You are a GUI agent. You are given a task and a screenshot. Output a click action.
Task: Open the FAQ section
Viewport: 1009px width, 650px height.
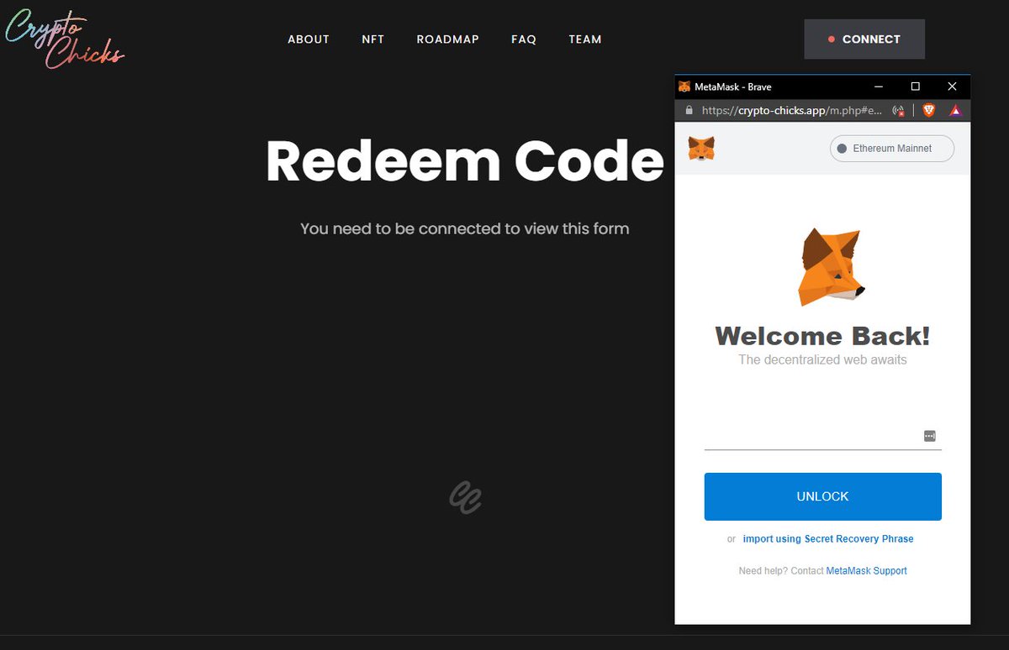524,39
